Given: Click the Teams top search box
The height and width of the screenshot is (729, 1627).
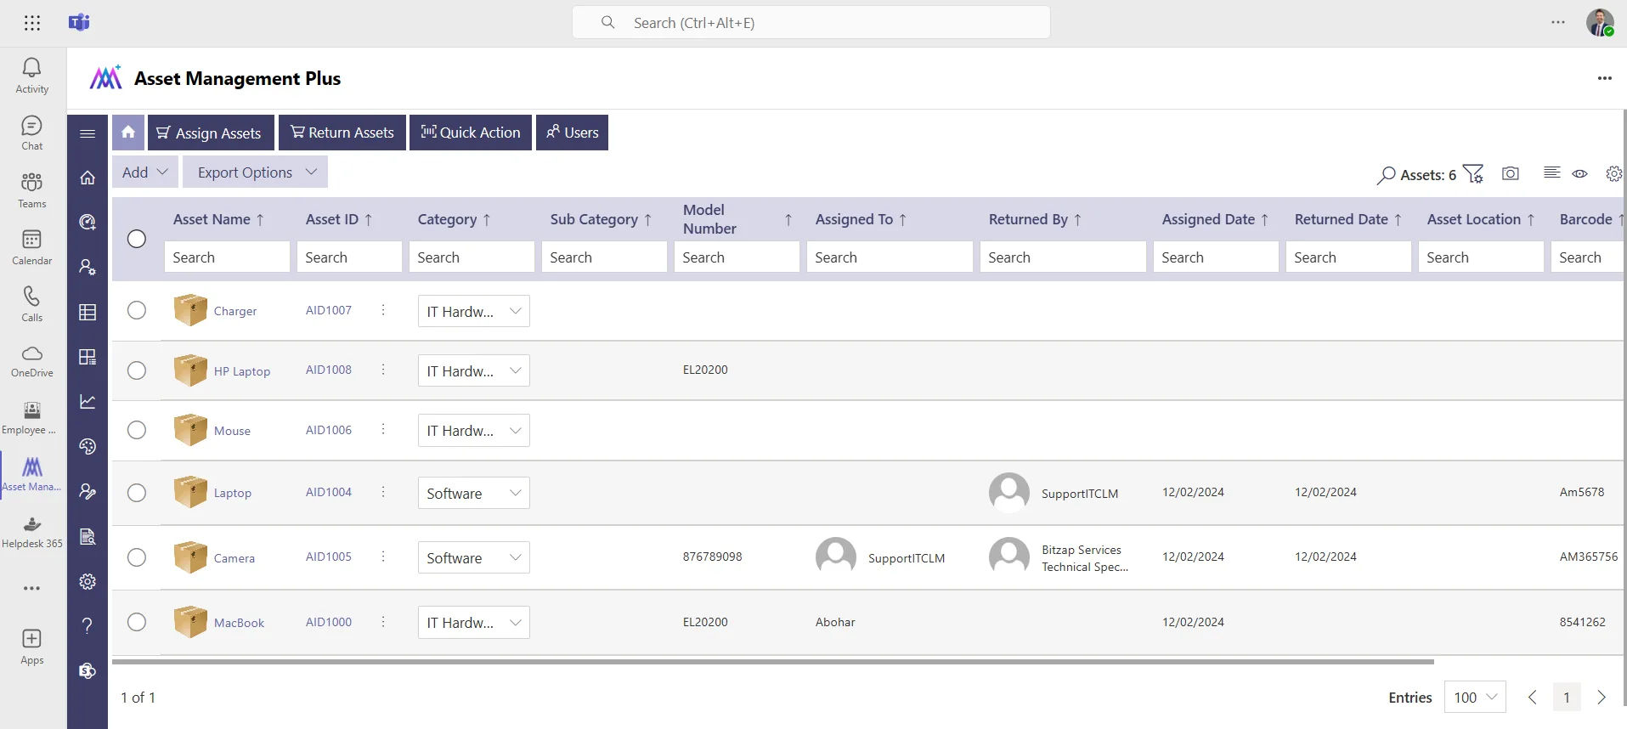Looking at the screenshot, I should [811, 22].
